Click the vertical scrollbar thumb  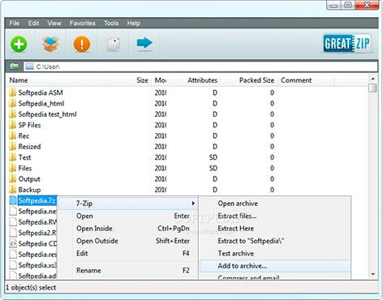[373, 88]
